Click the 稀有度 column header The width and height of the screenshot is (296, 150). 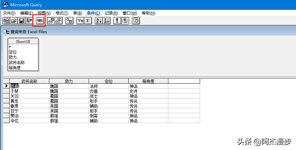148,81
